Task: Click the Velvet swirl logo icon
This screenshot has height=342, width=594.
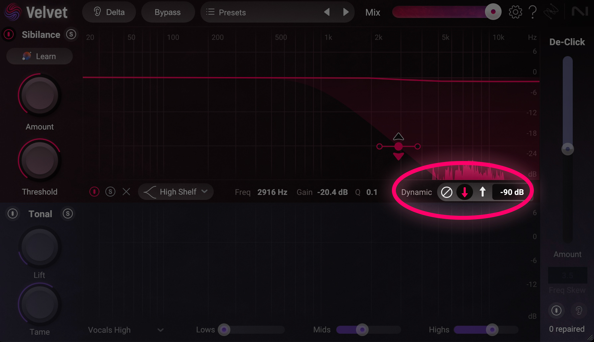Action: click(13, 12)
